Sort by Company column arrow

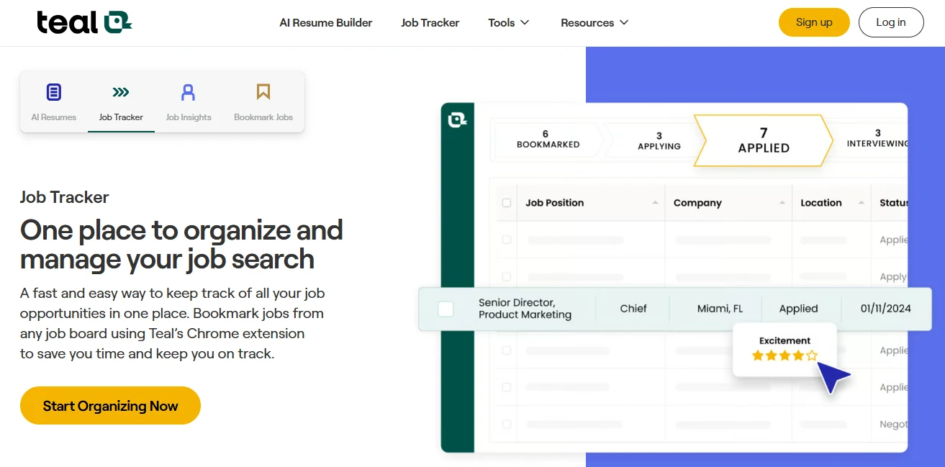point(782,203)
